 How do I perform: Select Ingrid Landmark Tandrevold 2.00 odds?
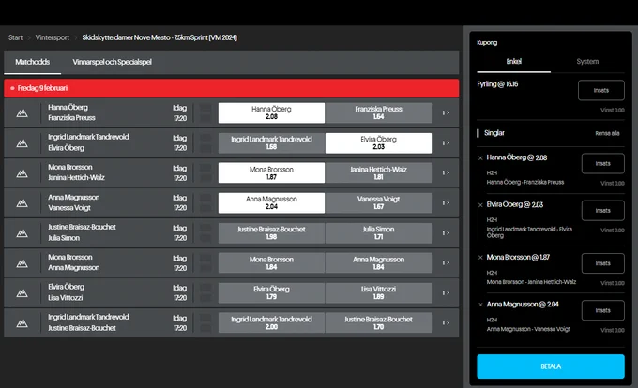pos(271,322)
